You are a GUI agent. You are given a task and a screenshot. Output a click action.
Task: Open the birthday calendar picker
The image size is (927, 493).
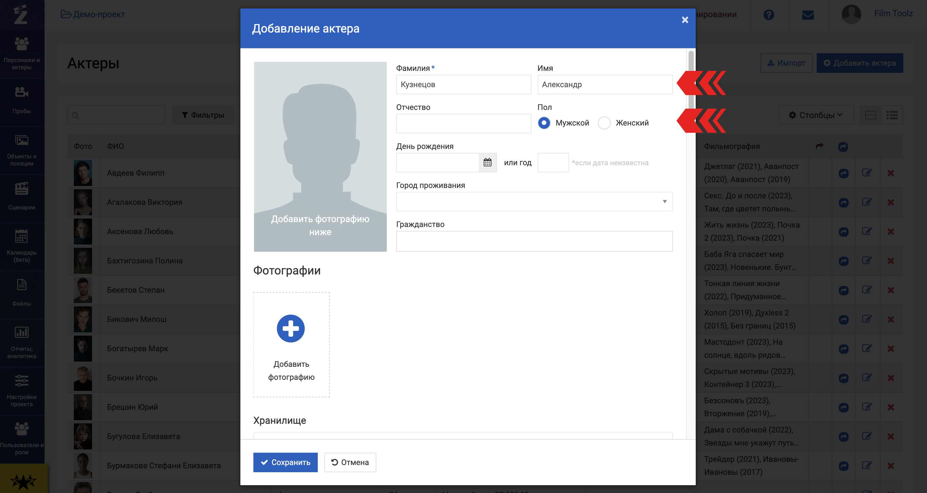click(x=487, y=162)
